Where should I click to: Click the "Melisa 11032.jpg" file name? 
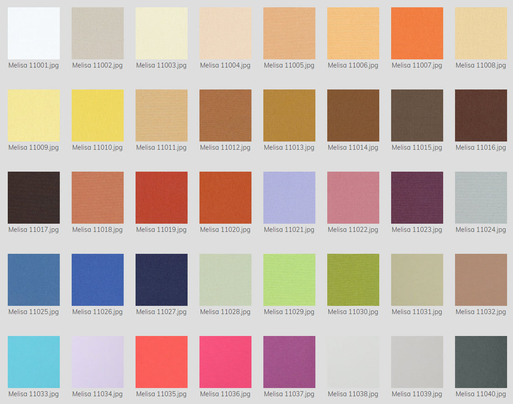tap(481, 312)
